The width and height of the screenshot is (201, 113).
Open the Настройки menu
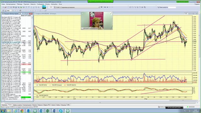click(54, 4)
